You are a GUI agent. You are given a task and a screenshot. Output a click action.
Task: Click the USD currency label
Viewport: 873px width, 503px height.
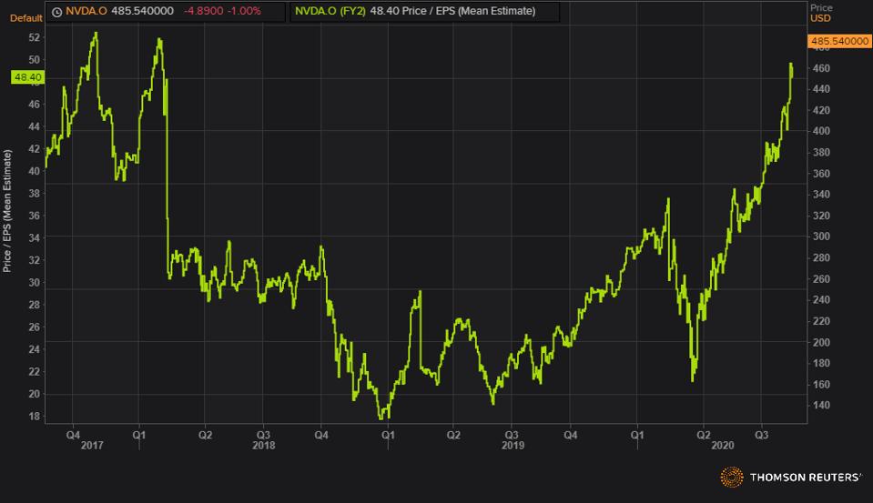pos(820,18)
